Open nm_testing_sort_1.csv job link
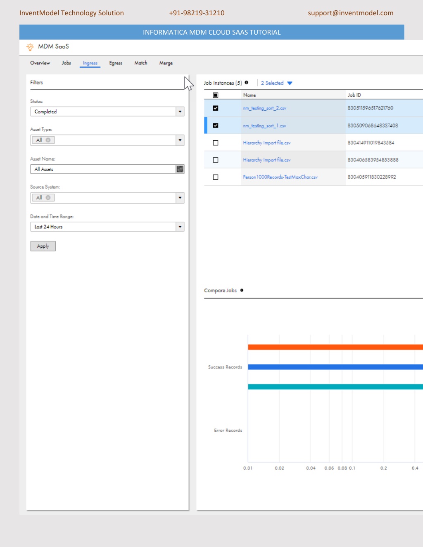 coord(264,126)
